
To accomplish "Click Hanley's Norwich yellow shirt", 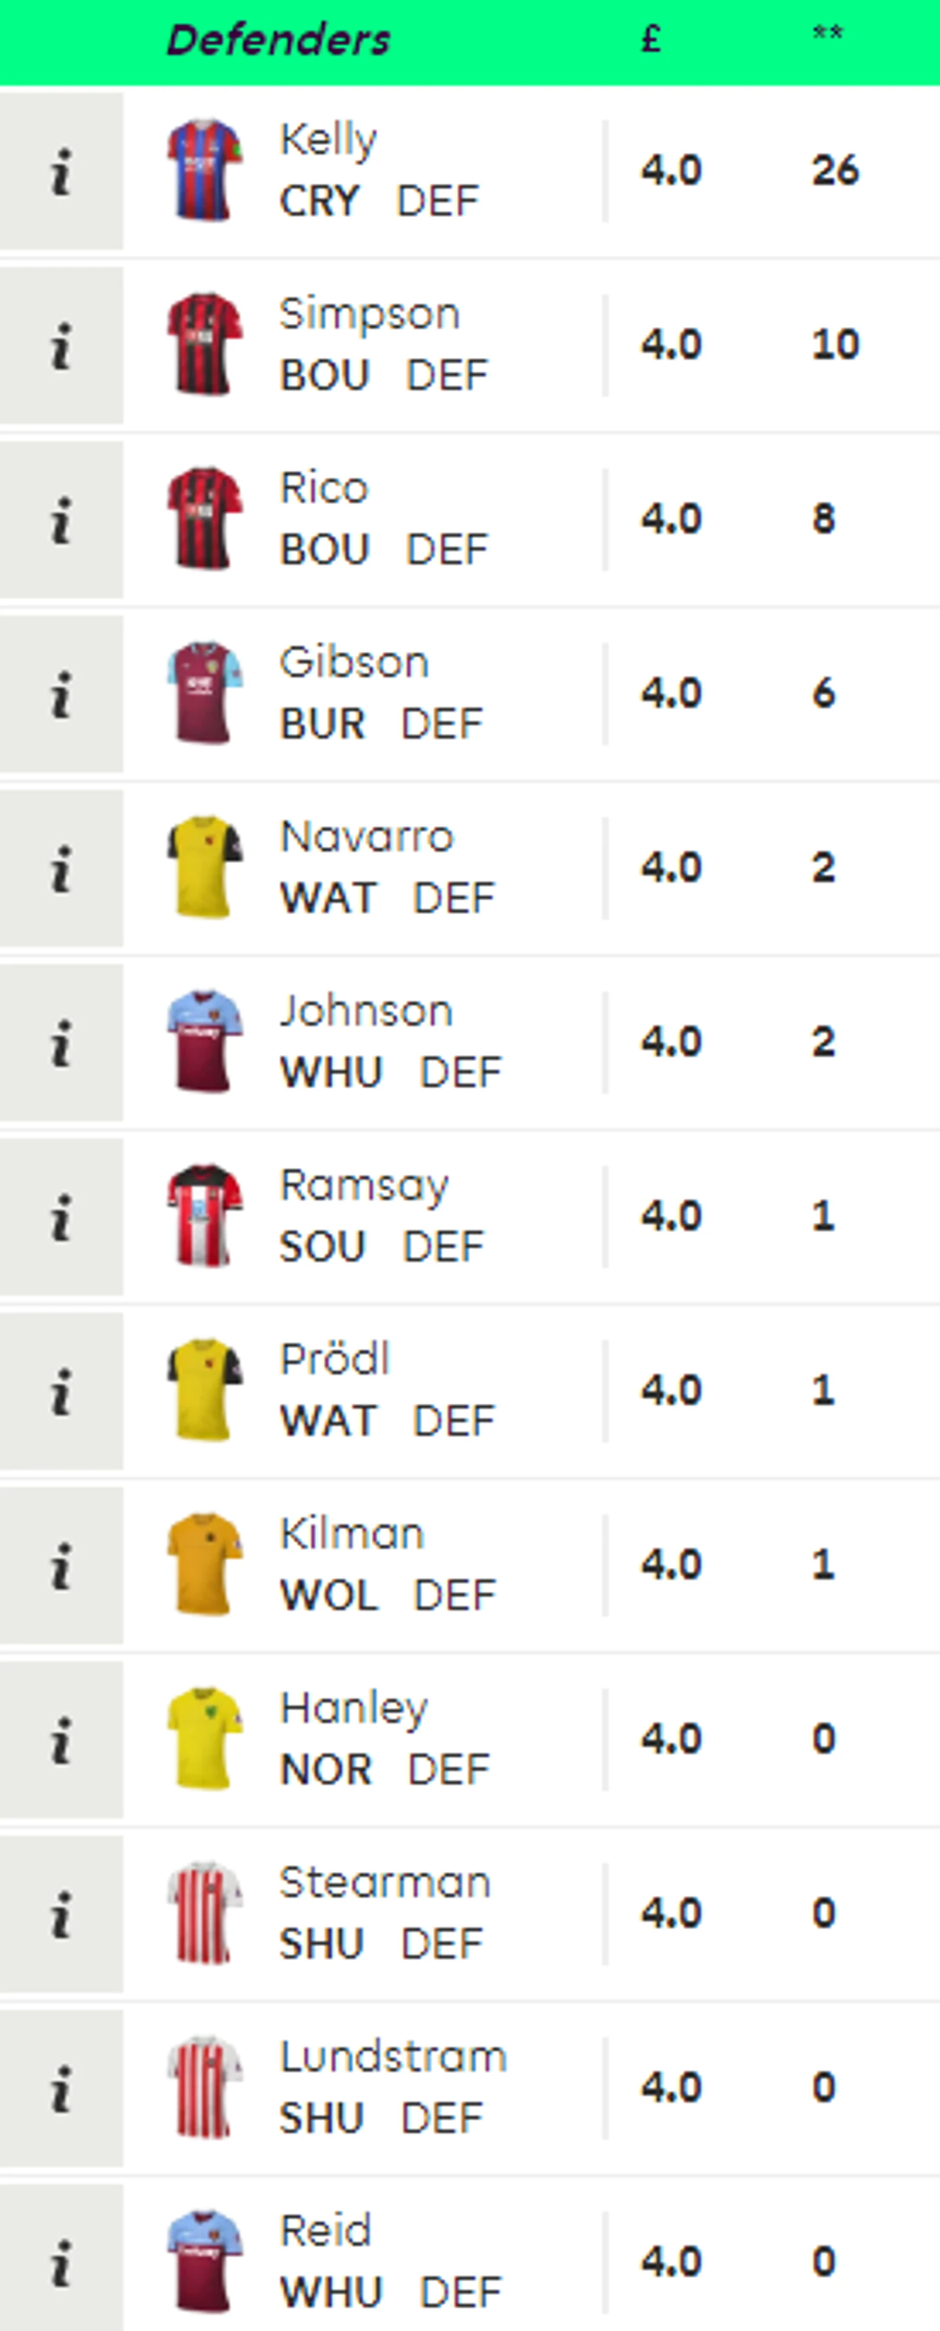I will point(205,1739).
